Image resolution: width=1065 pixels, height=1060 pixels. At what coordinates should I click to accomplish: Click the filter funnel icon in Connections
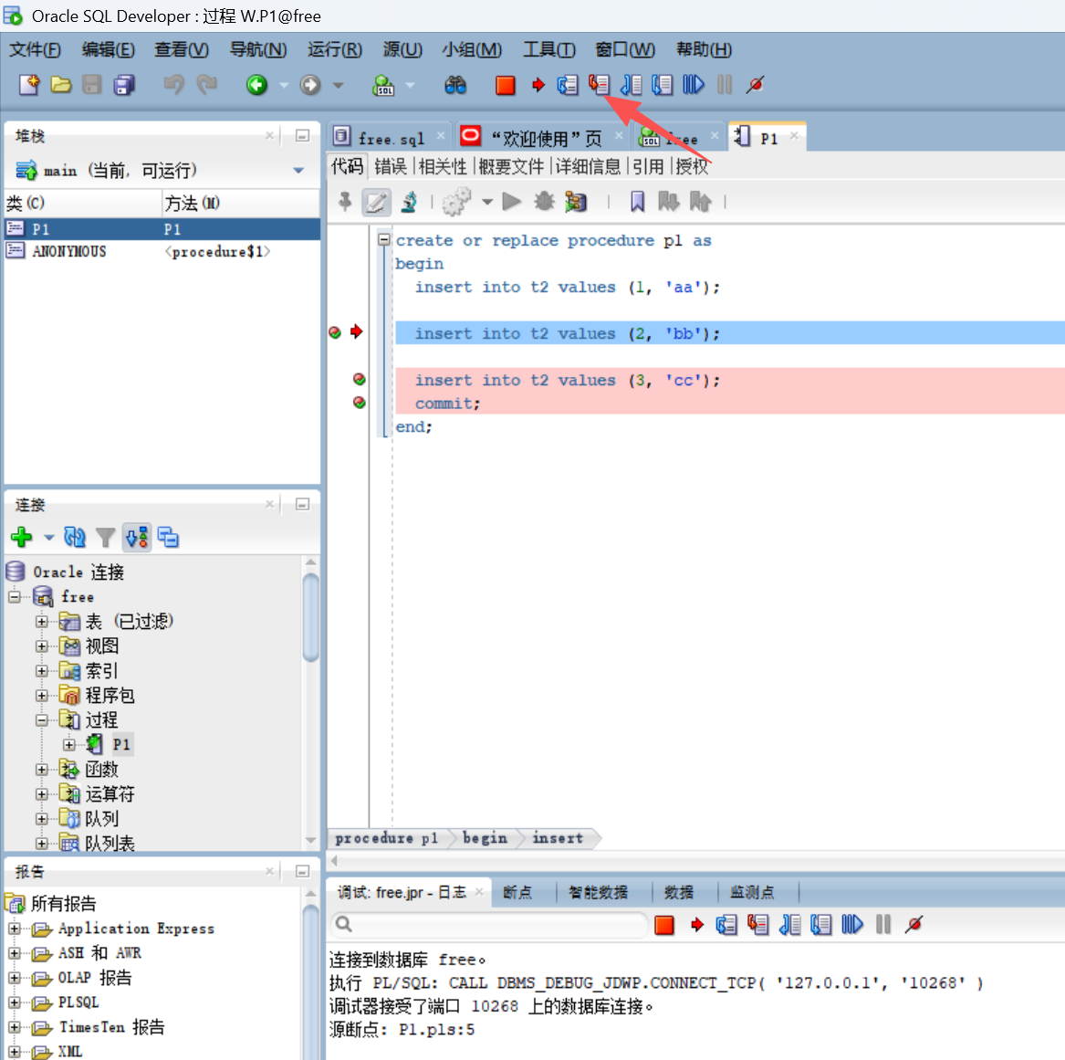coord(105,538)
